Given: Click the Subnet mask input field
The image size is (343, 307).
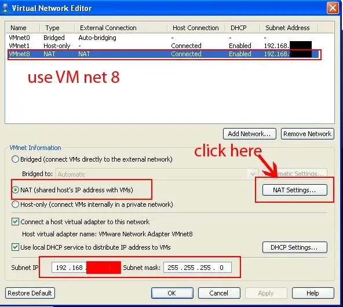Looking at the screenshot, I should click(x=198, y=268).
